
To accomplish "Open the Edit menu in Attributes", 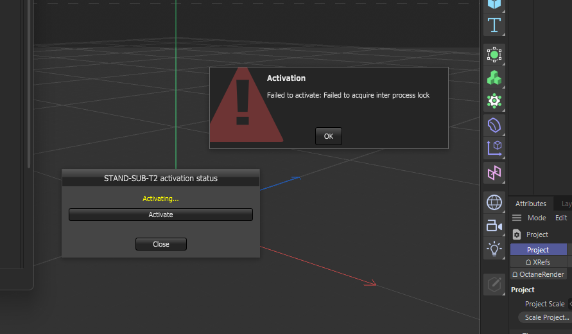I will click(x=561, y=218).
